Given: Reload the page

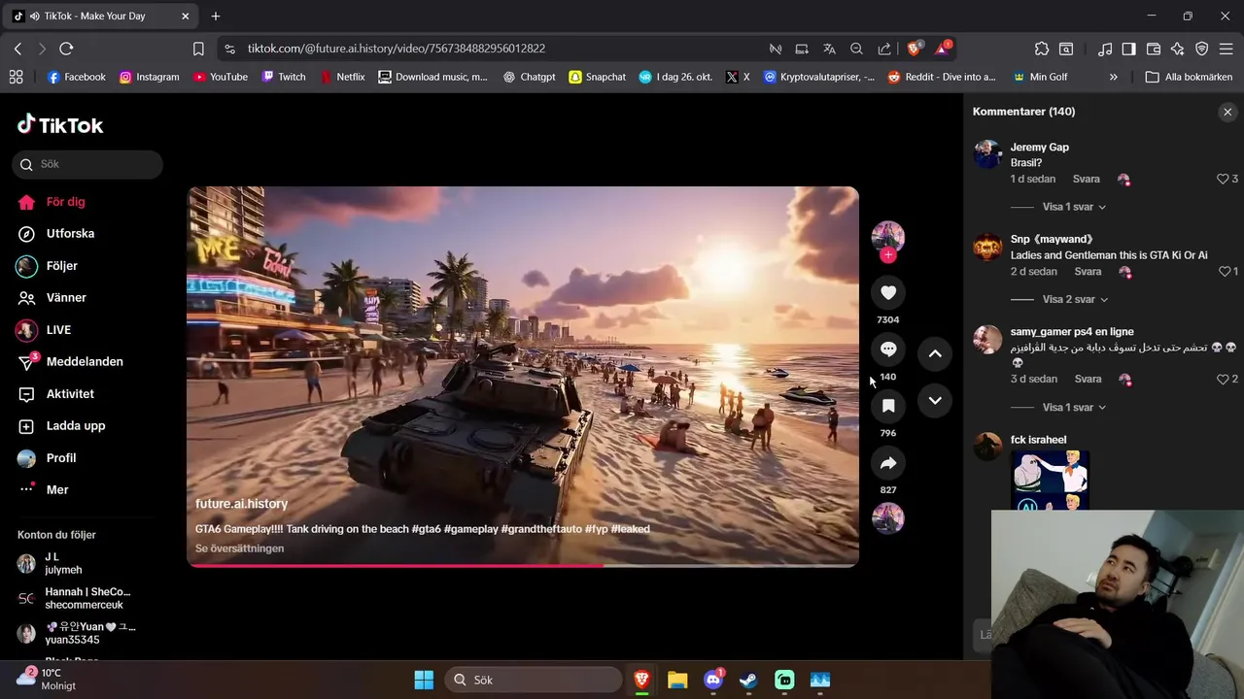Looking at the screenshot, I should (66, 49).
